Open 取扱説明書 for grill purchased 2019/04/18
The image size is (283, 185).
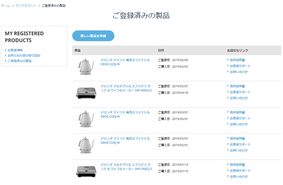pos(237,86)
